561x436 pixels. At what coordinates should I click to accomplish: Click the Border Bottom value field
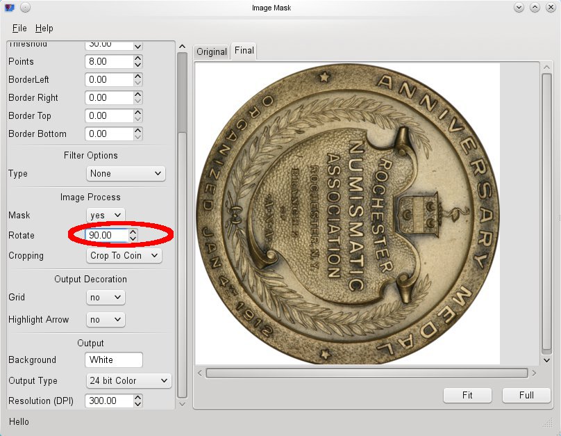(x=109, y=134)
